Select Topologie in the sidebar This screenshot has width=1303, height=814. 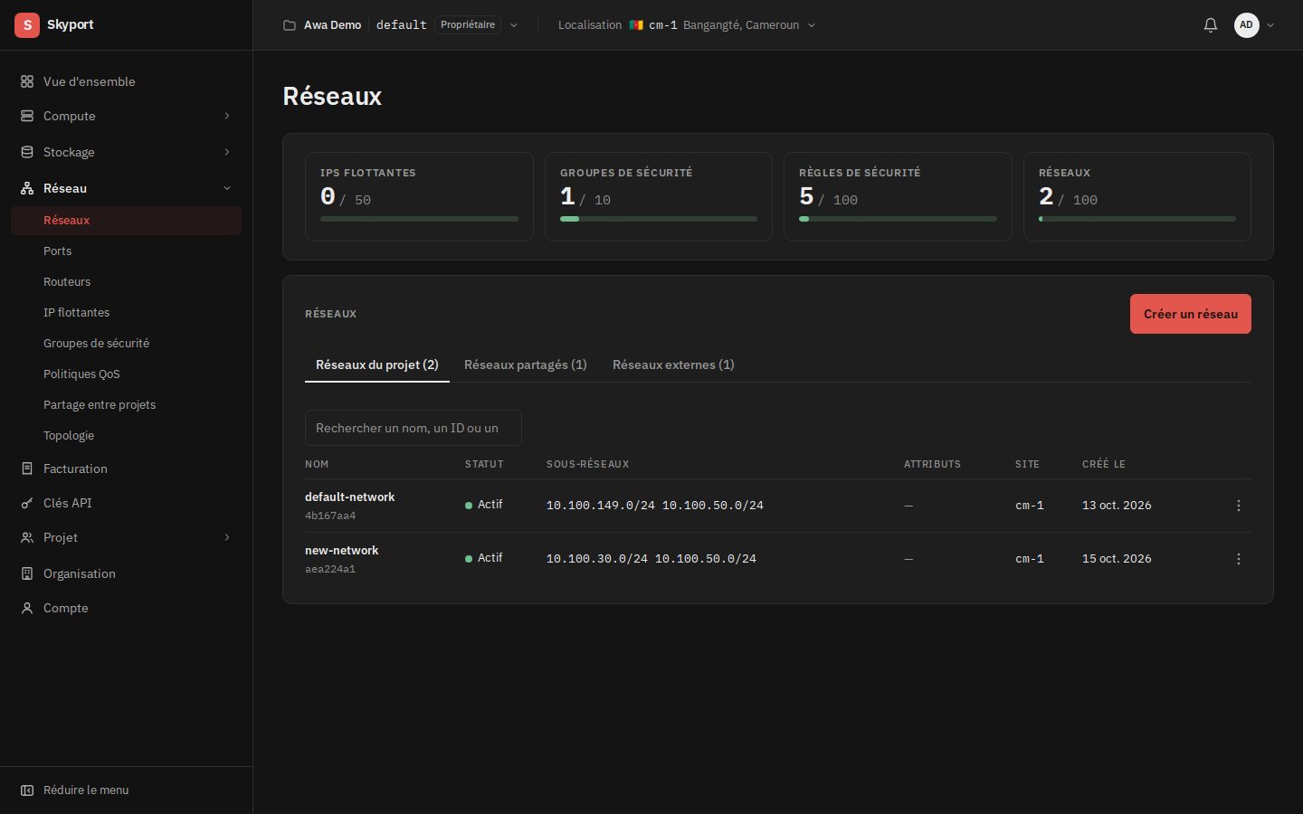click(x=69, y=435)
